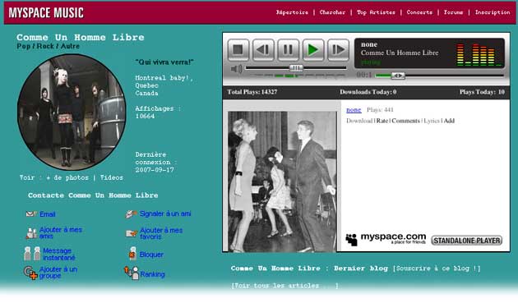
Task: View more photos via + de photos
Action: point(67,177)
